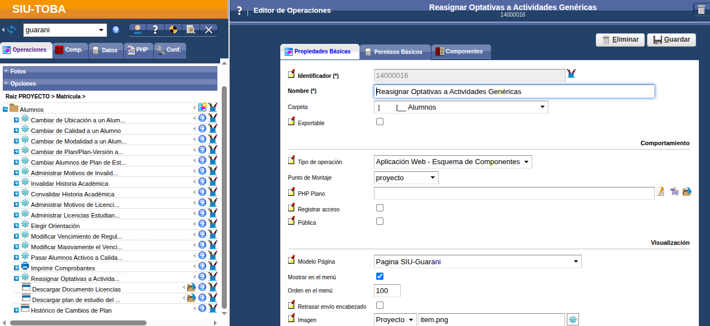This screenshot has width=710, height=326.
Task: Click the Guardar button
Action: [671, 39]
